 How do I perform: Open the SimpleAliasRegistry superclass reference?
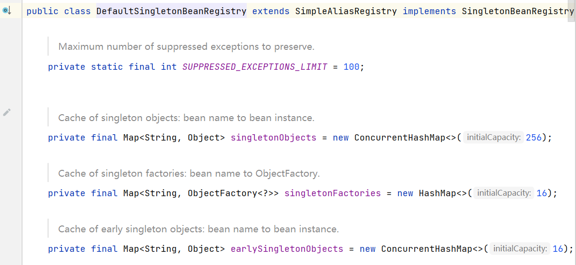tap(346, 11)
